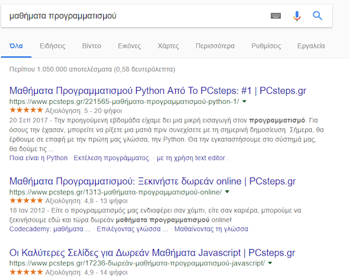Follow the Μαθαίνοντας τη γλώσσα sitelink
Screen dimensions: 349x278
point(211,229)
